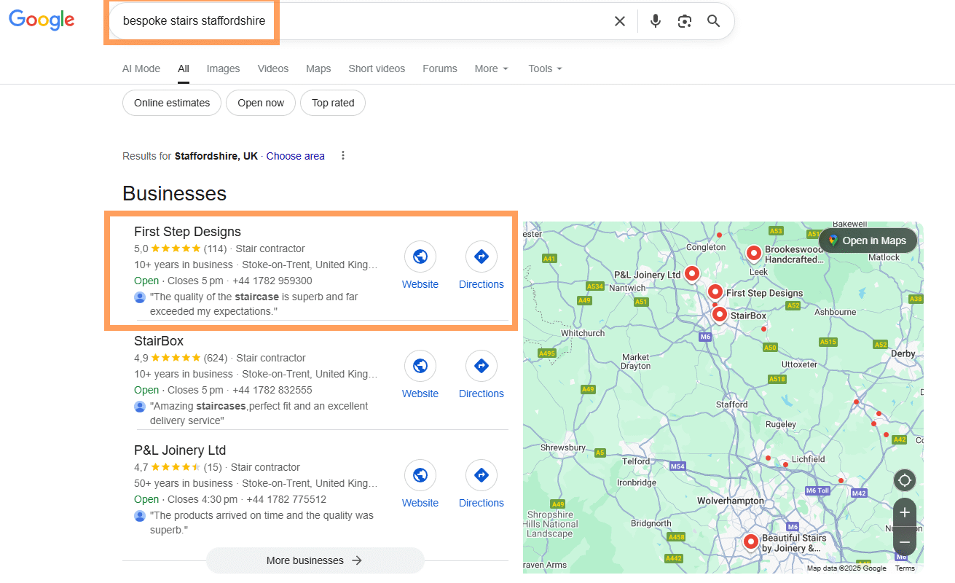Screen dimensions: 955x583
Task: Expand the More search categories dropdown
Action: tap(492, 69)
